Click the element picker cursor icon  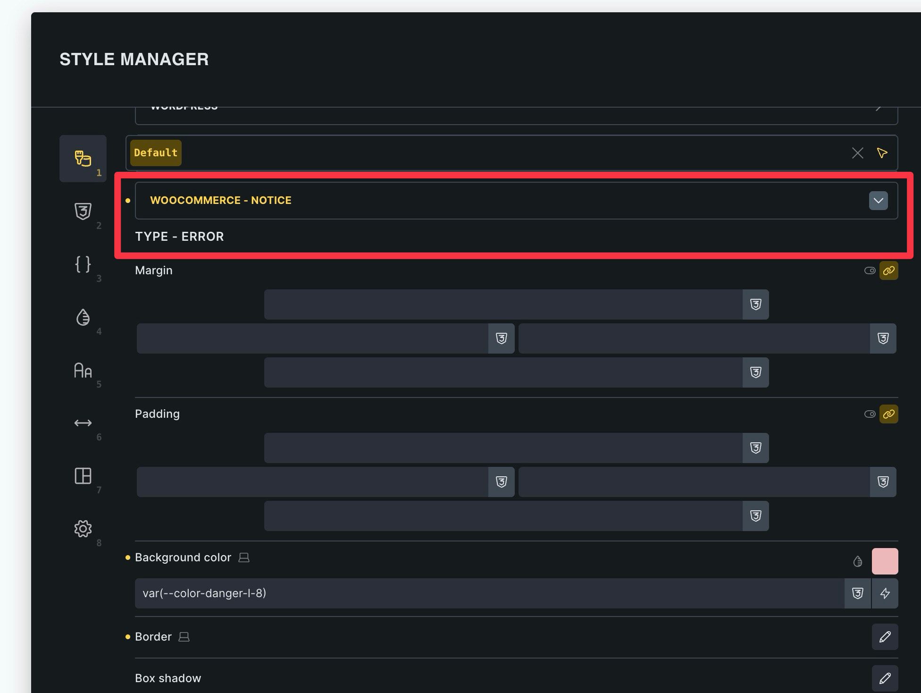882,153
